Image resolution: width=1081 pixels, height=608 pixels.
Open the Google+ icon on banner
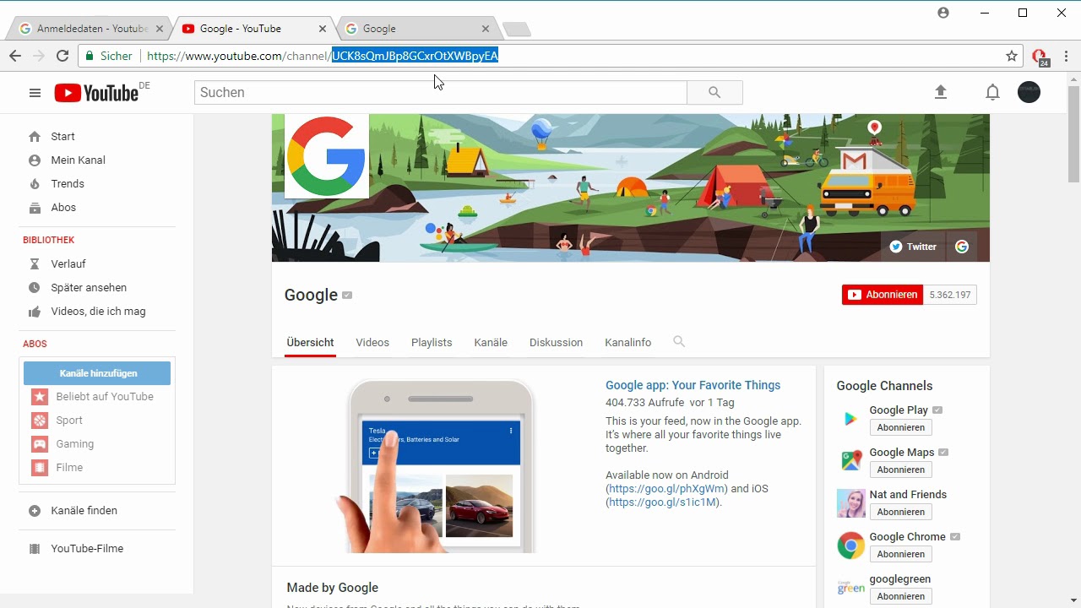(x=962, y=247)
